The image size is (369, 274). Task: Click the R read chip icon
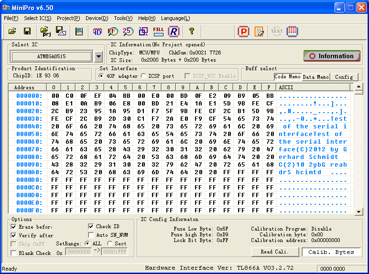174,32
